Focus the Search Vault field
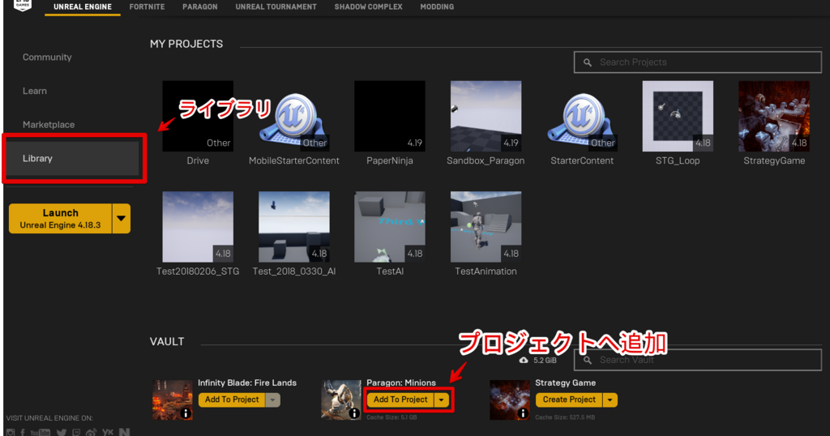Screen dimensions: 830x436 pyautogui.click(x=698, y=360)
